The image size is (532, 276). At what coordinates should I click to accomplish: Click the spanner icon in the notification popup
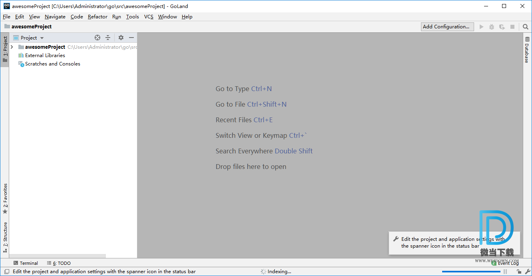396,239
